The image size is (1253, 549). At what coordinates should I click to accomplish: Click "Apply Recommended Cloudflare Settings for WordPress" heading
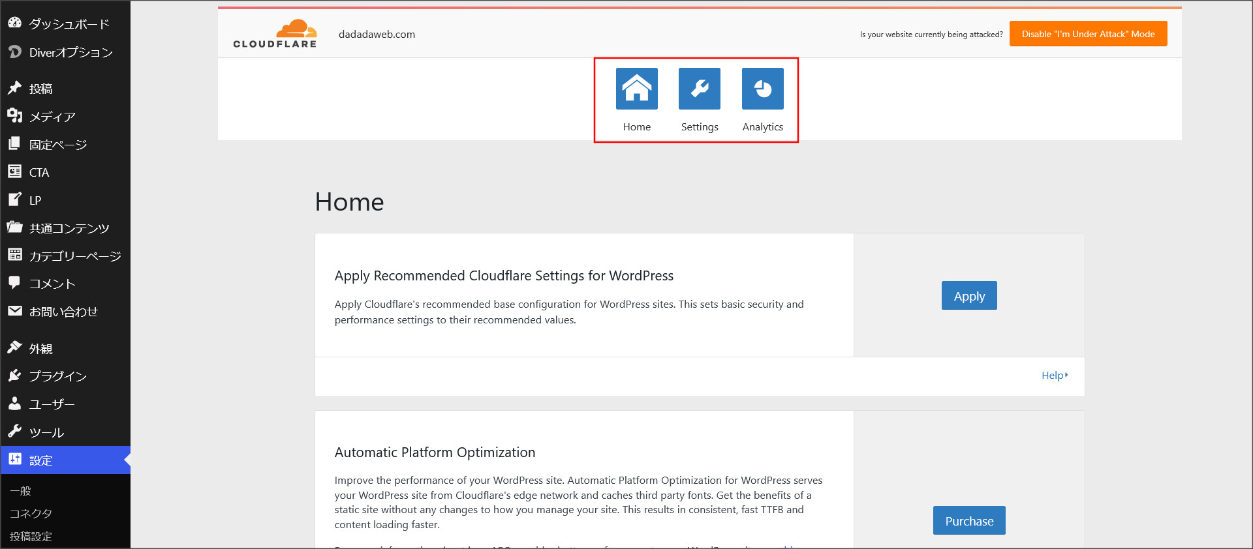click(504, 276)
